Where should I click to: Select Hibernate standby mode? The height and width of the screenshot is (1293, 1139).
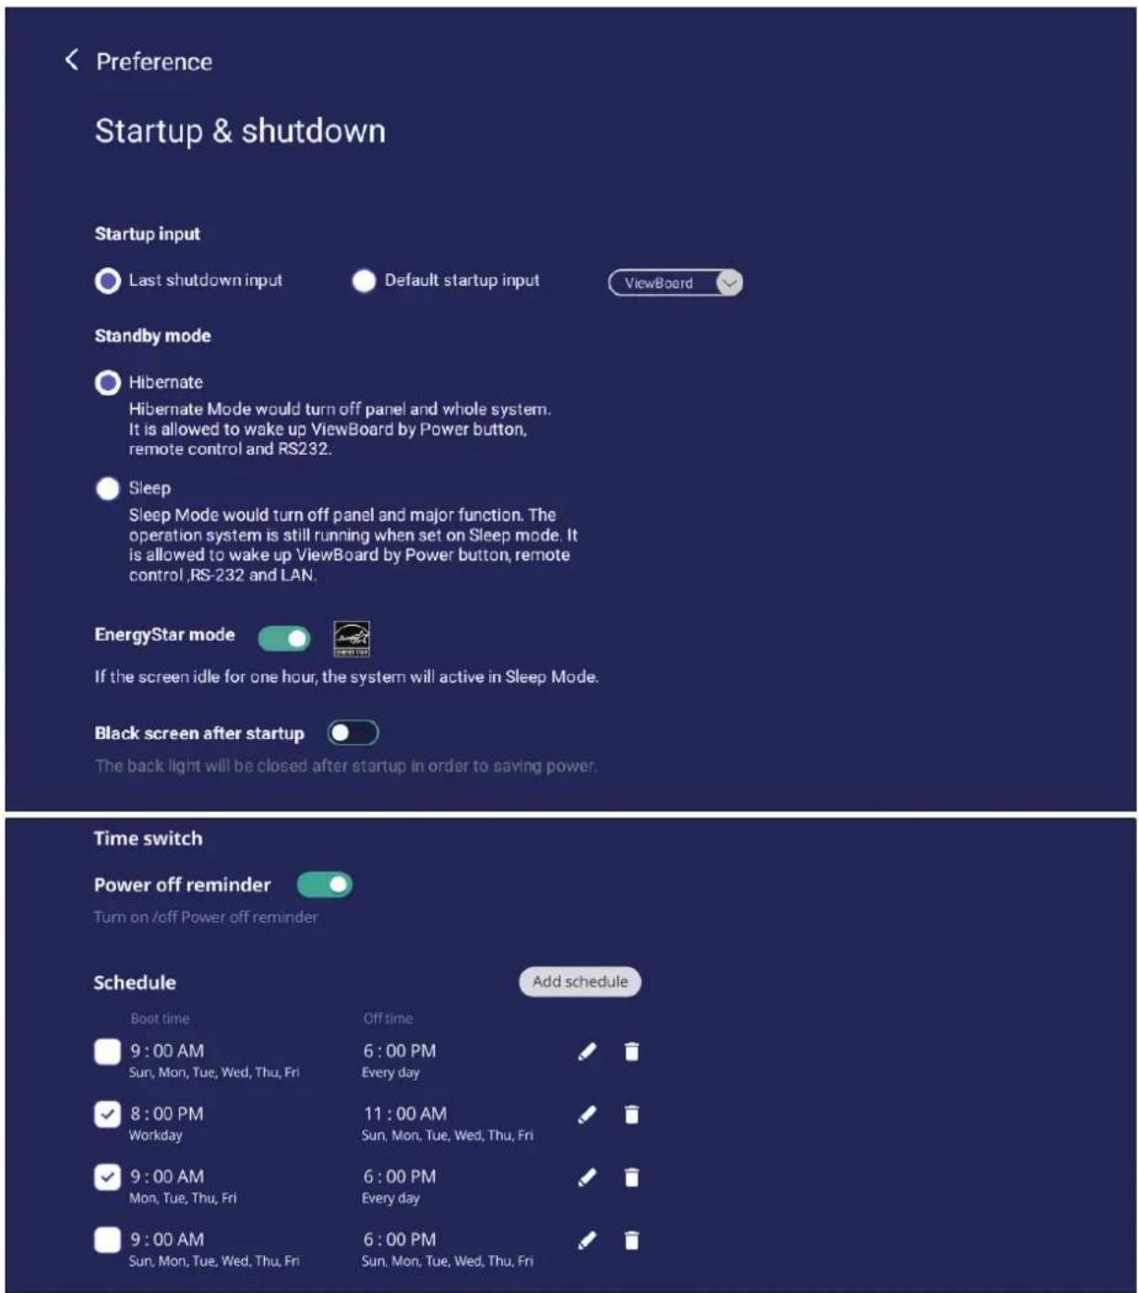point(108,382)
